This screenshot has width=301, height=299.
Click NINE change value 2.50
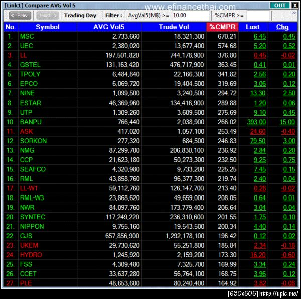[289, 93]
